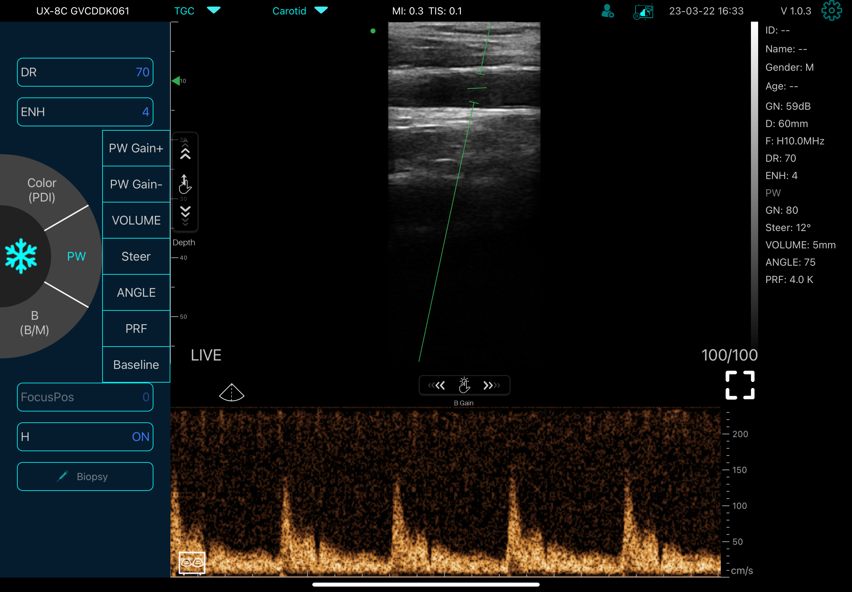Click the 'ID: --' patient field
The width and height of the screenshot is (852, 592).
pyautogui.click(x=777, y=30)
